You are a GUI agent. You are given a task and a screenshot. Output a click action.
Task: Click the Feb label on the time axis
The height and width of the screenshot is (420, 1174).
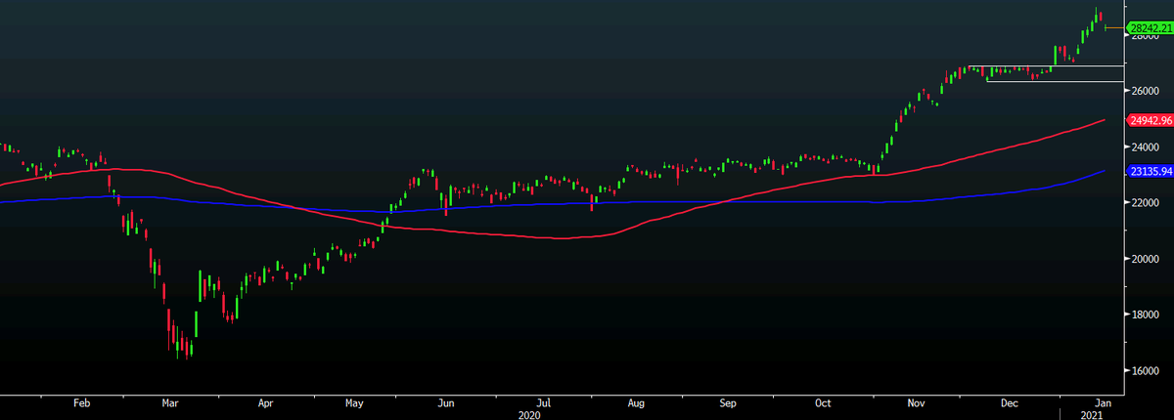[81, 401]
